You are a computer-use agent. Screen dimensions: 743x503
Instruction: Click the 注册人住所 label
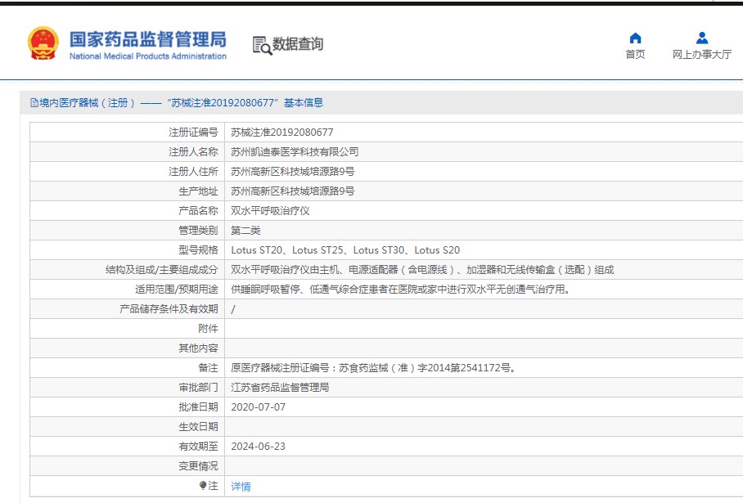point(193,172)
